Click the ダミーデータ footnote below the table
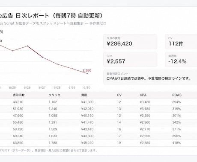Screen dimensions: 197x162 click(48, 150)
